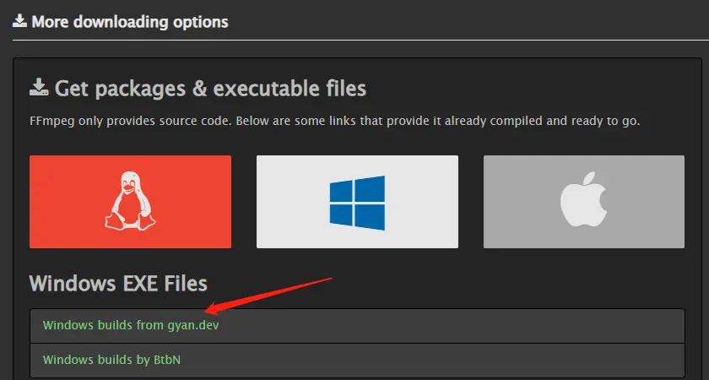Click the blue Windows logo icon
The image size is (709, 380).
click(x=357, y=203)
